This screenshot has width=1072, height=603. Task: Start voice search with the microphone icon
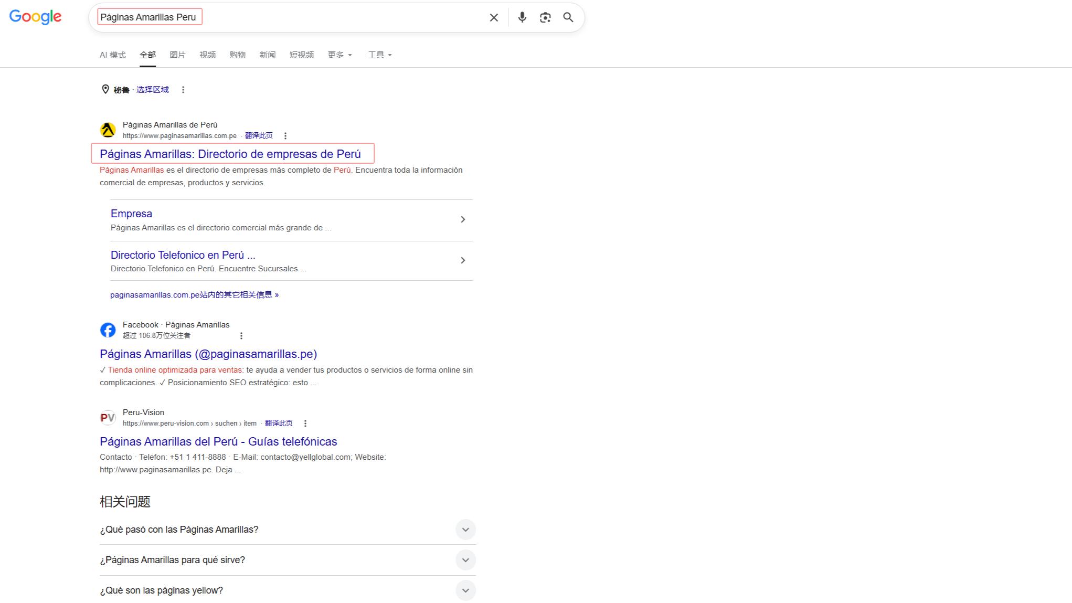click(522, 17)
